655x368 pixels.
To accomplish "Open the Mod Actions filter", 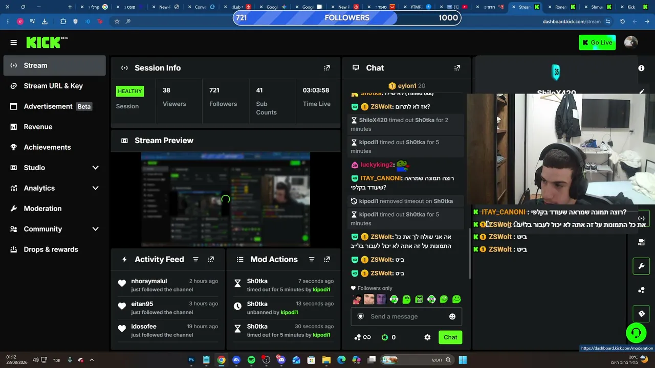I will [312, 259].
